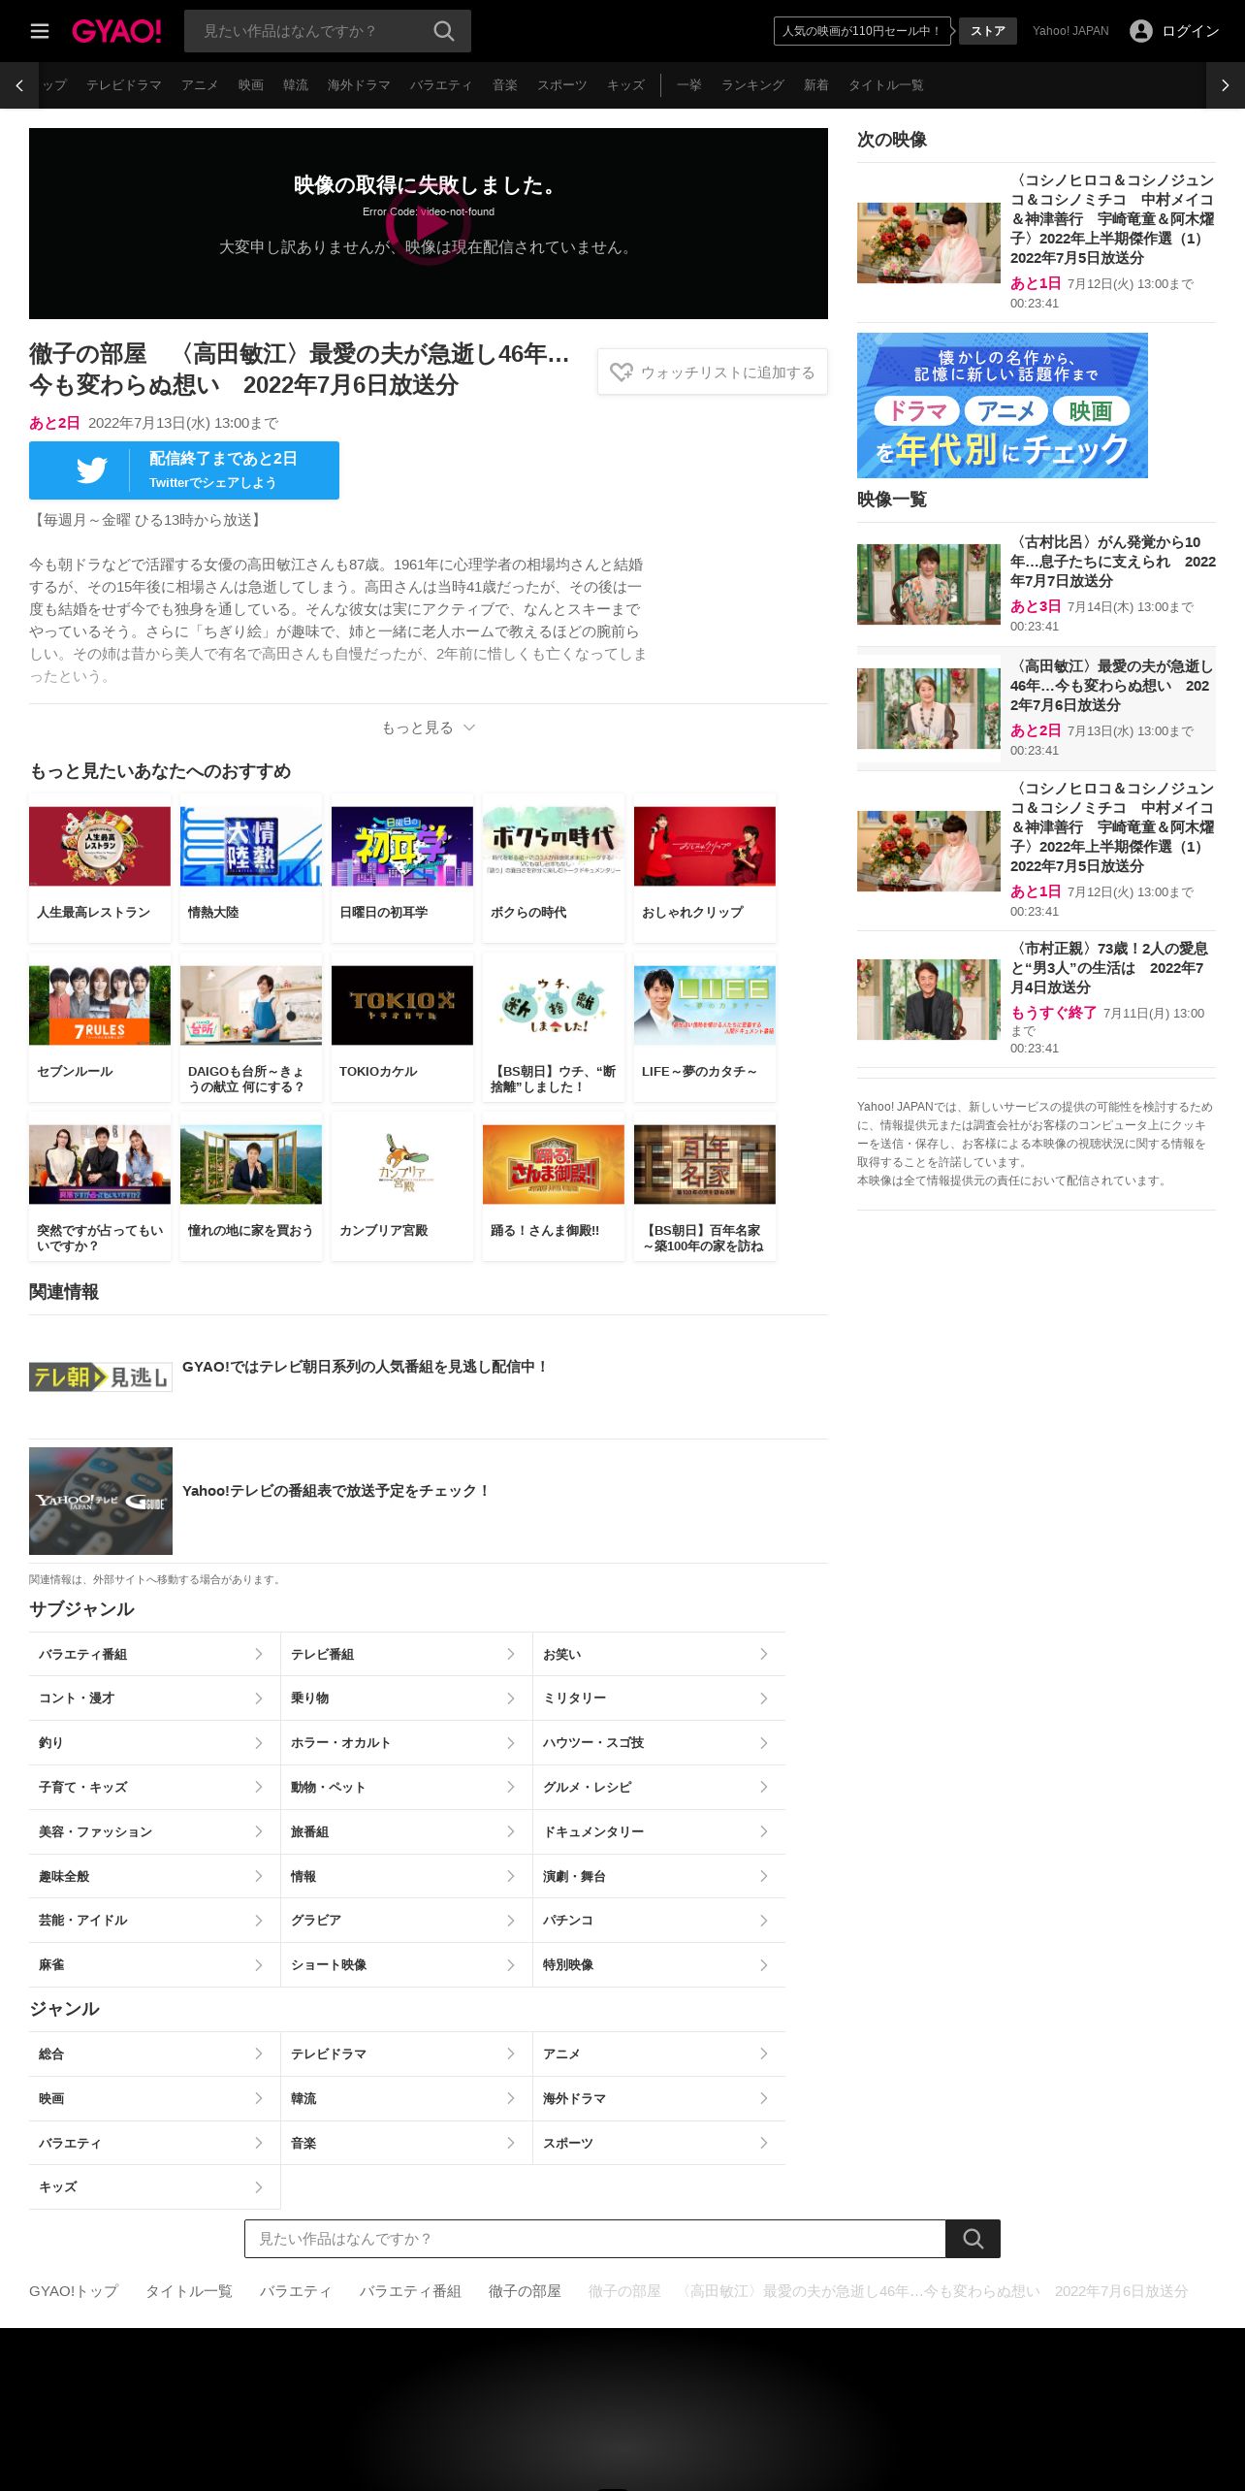Viewport: 1245px width, 2491px height.
Task: Play the video with center play button
Action: [429, 223]
